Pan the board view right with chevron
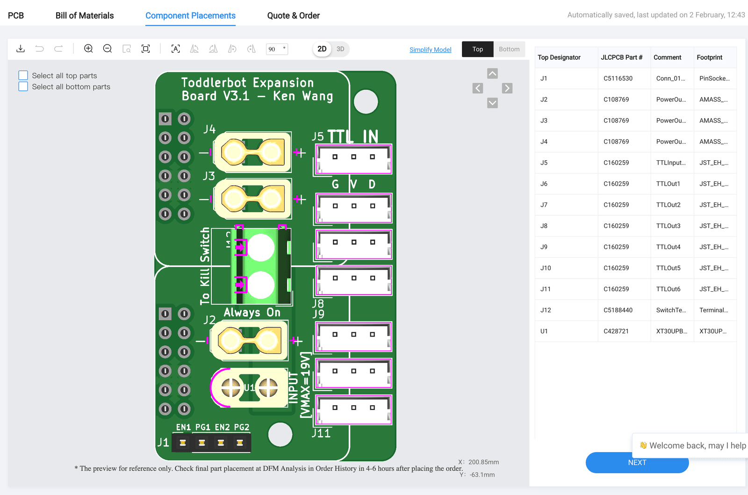Viewport: 748px width, 495px height. point(507,88)
